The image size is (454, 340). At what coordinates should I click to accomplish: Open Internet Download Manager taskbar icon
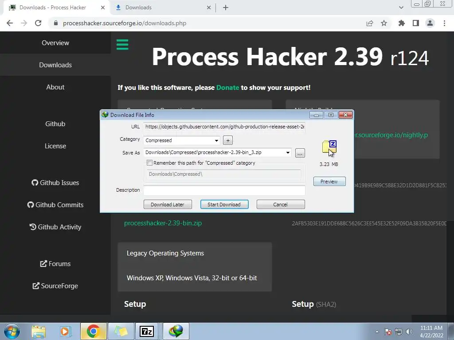pyautogui.click(x=176, y=331)
